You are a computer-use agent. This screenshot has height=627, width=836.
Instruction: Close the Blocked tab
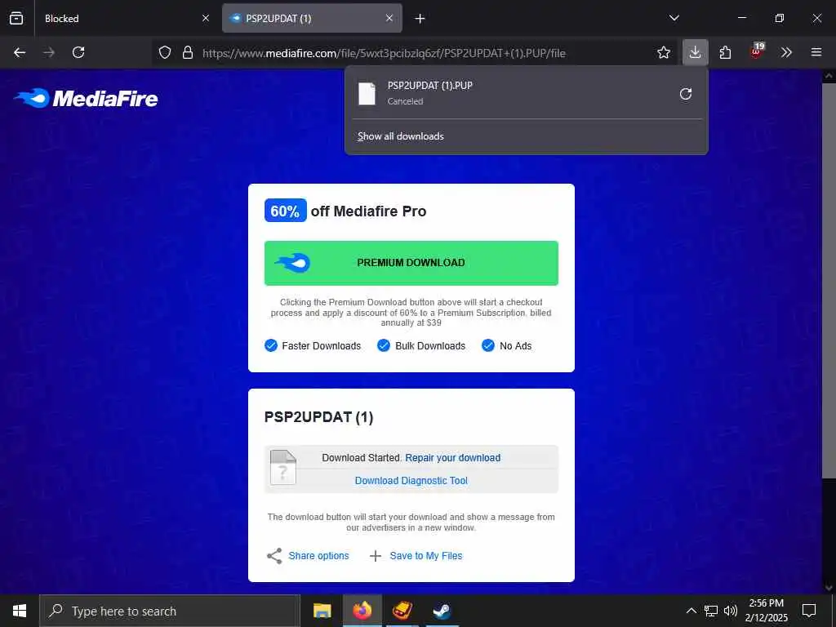point(206,18)
